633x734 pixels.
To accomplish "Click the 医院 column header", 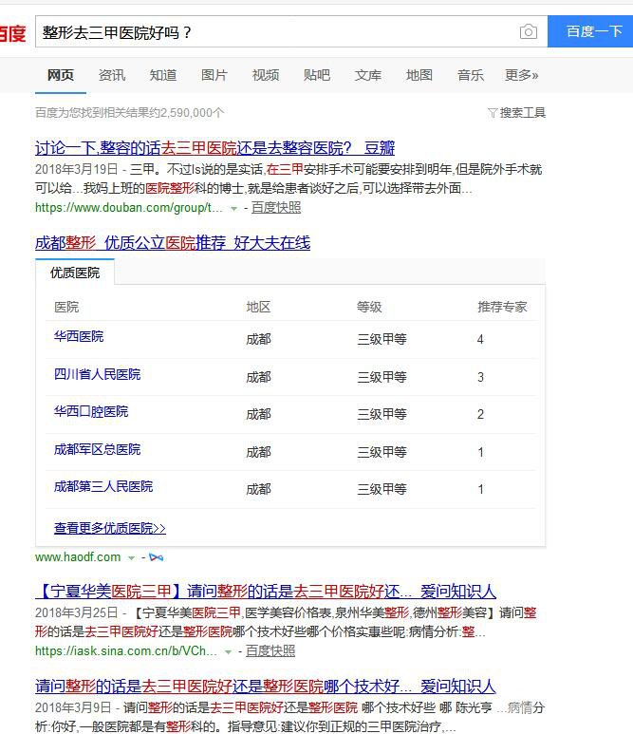I will (66, 307).
